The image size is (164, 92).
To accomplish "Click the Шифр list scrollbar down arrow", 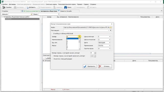I will click(79, 49).
